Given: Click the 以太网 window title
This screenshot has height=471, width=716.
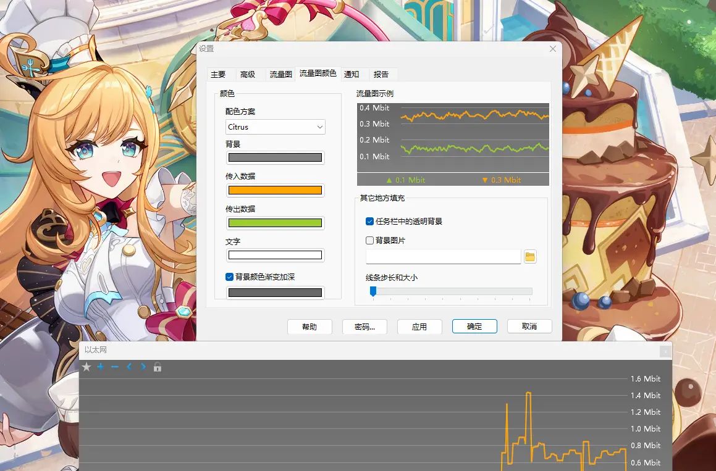Looking at the screenshot, I should point(95,350).
